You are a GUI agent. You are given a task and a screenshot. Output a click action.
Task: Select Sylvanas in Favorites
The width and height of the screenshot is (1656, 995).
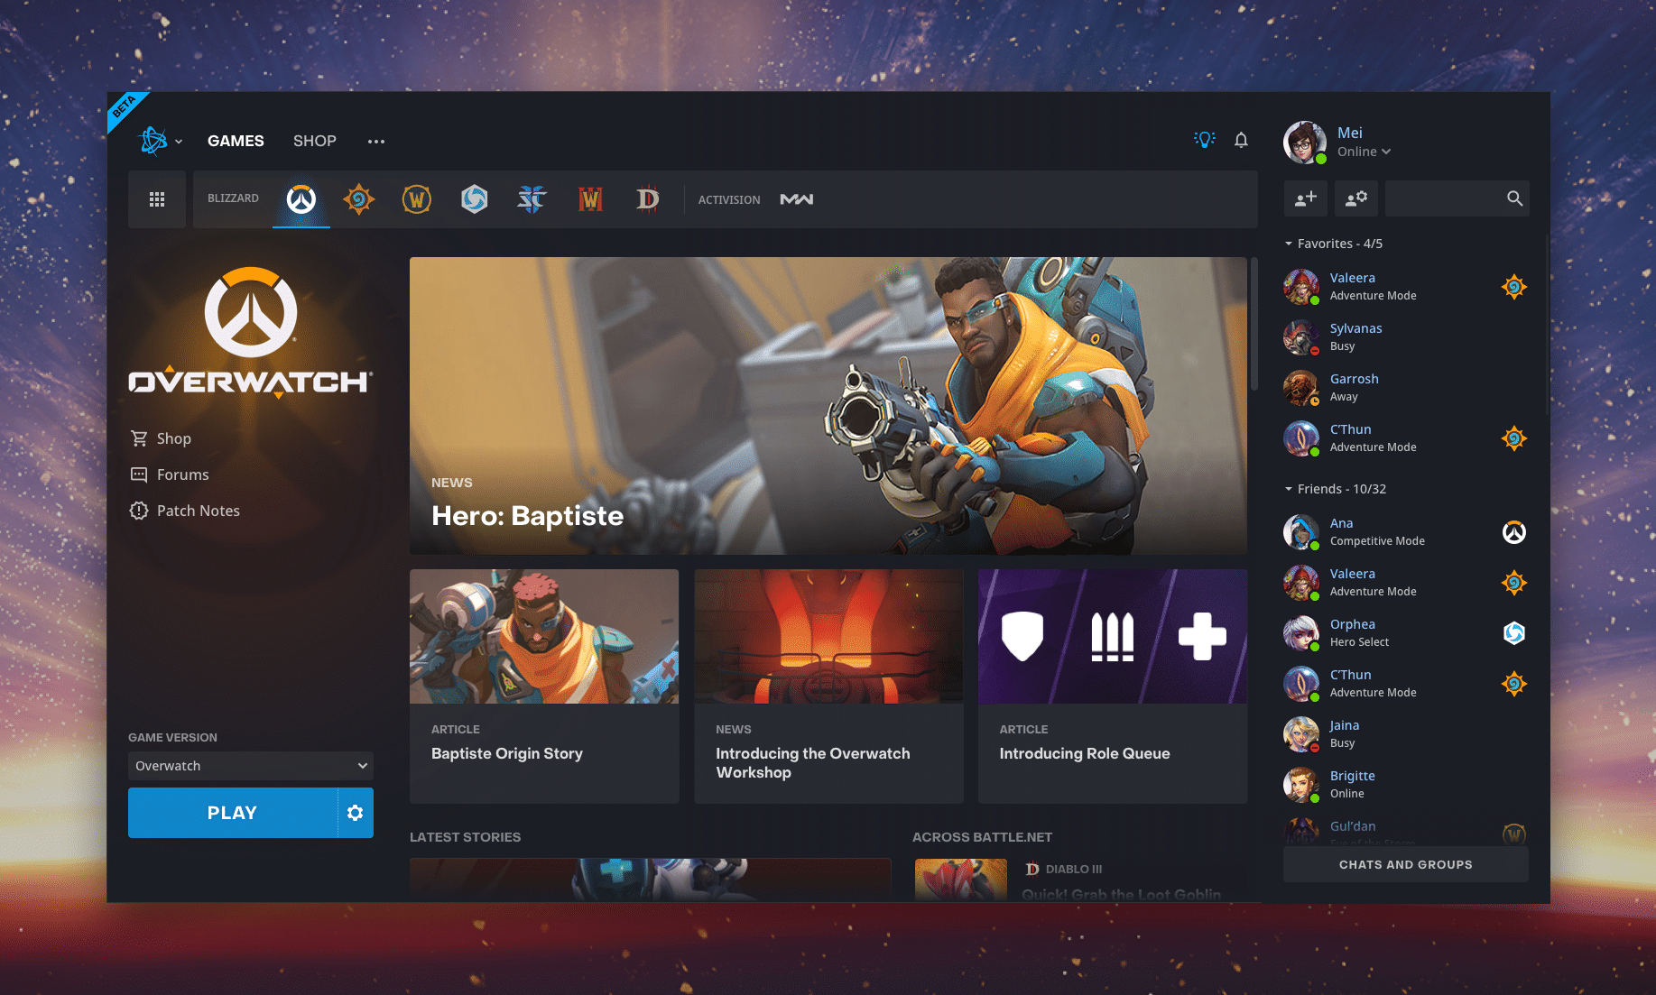(1406, 337)
